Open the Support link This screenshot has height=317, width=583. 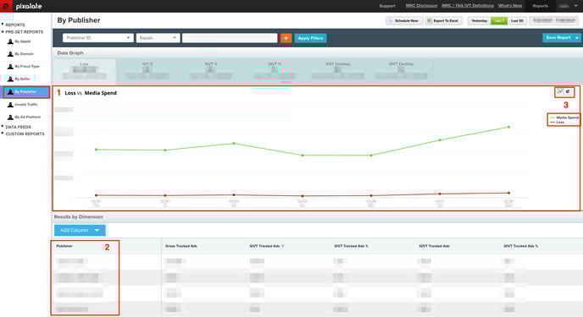click(387, 6)
